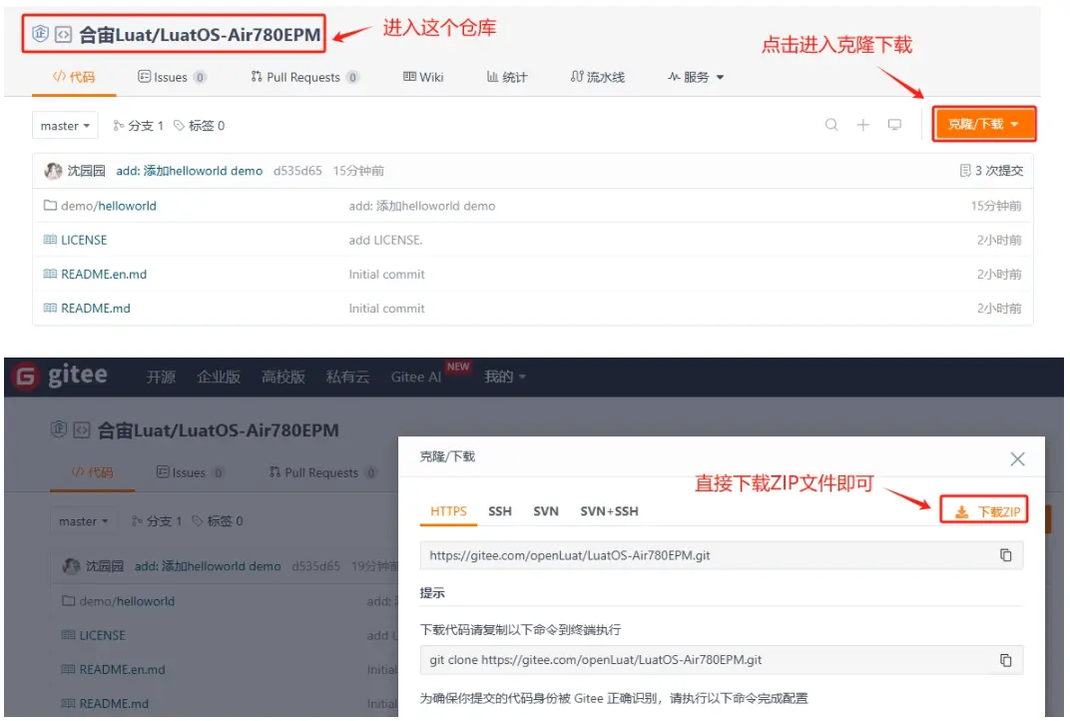
Task: Open dimmed LICENSE file behind dialog
Action: pos(103,635)
